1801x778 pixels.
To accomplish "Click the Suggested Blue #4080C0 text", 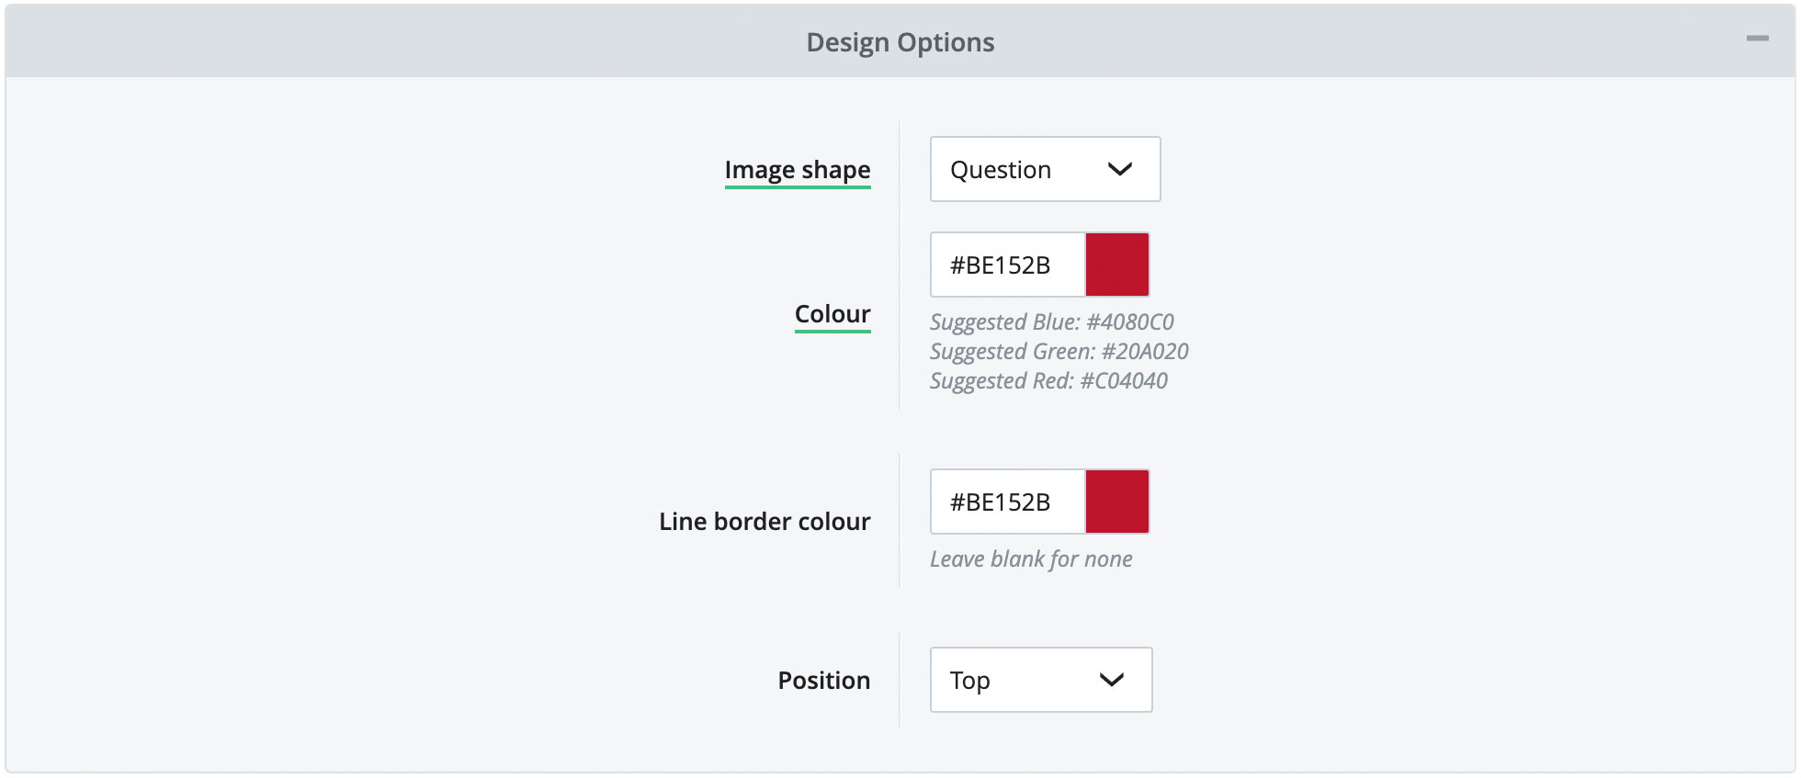I will tap(1053, 322).
